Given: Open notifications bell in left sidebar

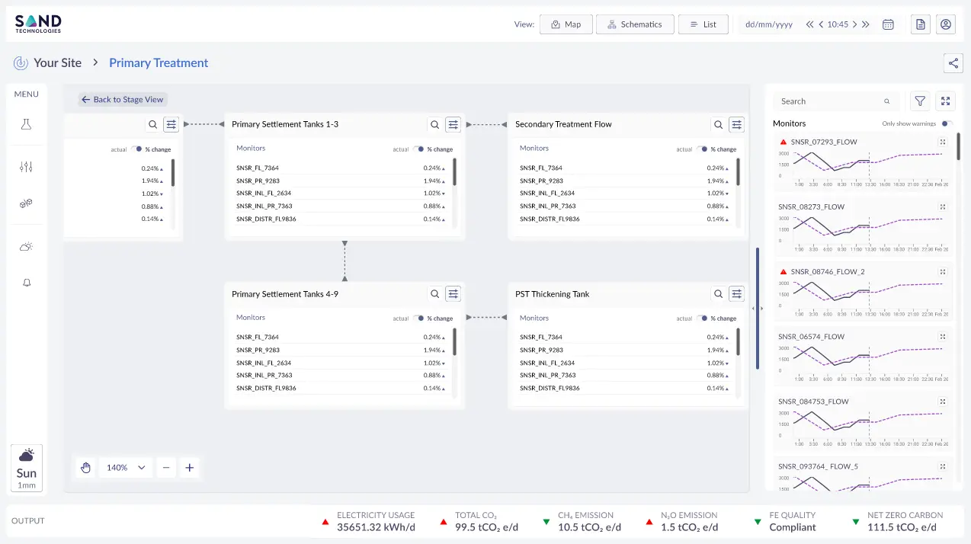Looking at the screenshot, I should click(x=27, y=283).
